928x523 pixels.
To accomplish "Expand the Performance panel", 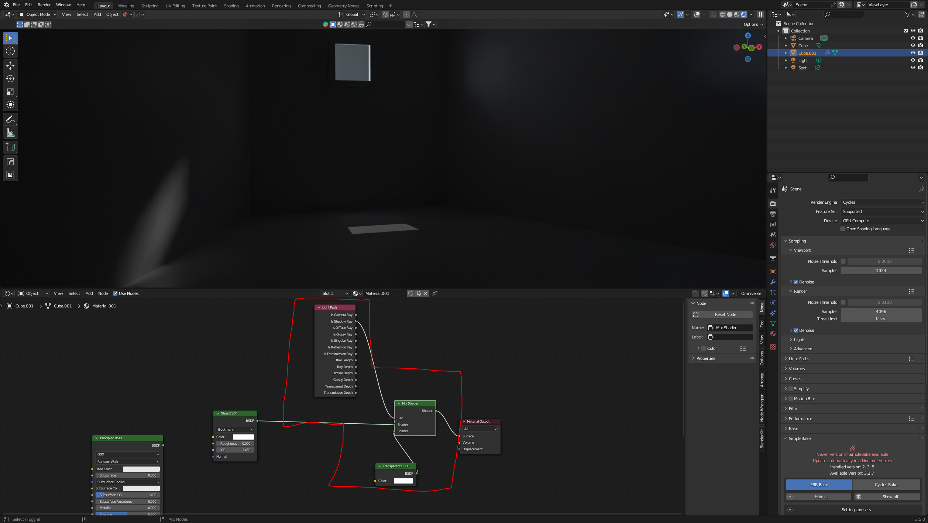I will click(800, 419).
